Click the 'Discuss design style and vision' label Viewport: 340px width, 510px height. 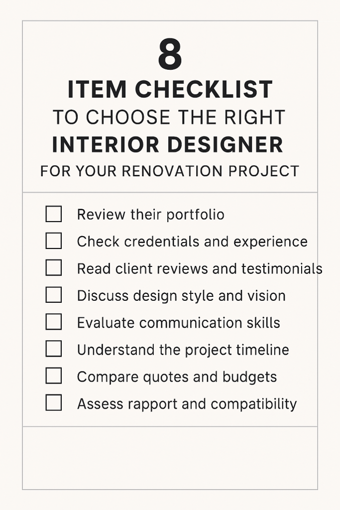tap(181, 296)
